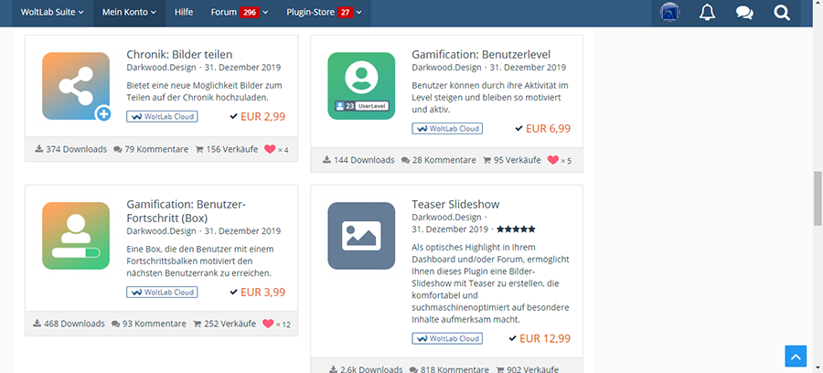Expand the WoltLab Suite dropdown menu
This screenshot has height=373, width=823.
point(52,13)
